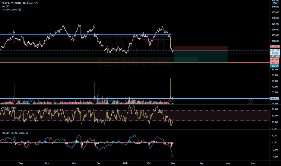This screenshot has width=281, height=166.
Task: Select the upcoming earnings E marker near Jun
Action: (x=250, y=101)
